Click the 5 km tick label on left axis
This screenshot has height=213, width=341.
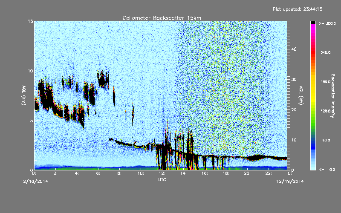click(32, 121)
